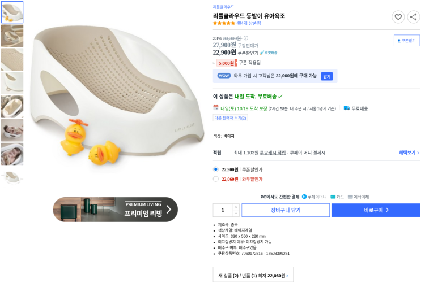Click the quantity input field
The width and height of the screenshot is (421, 283).
[223, 210]
